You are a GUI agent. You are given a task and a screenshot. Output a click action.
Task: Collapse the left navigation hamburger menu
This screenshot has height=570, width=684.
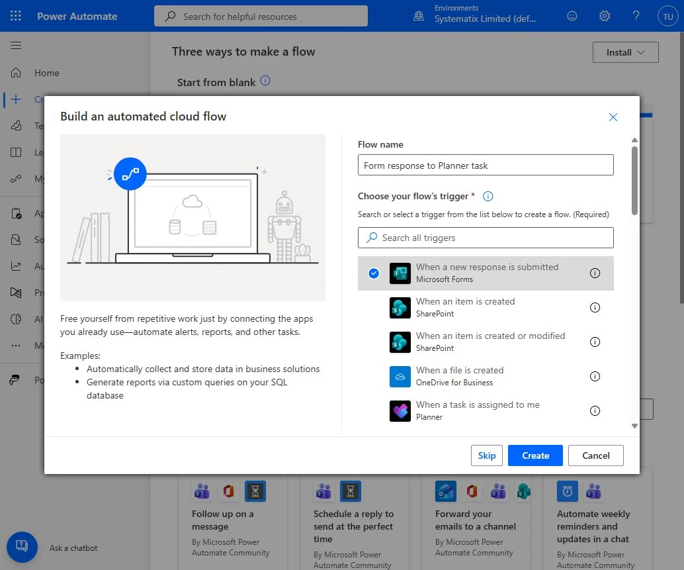(16, 46)
